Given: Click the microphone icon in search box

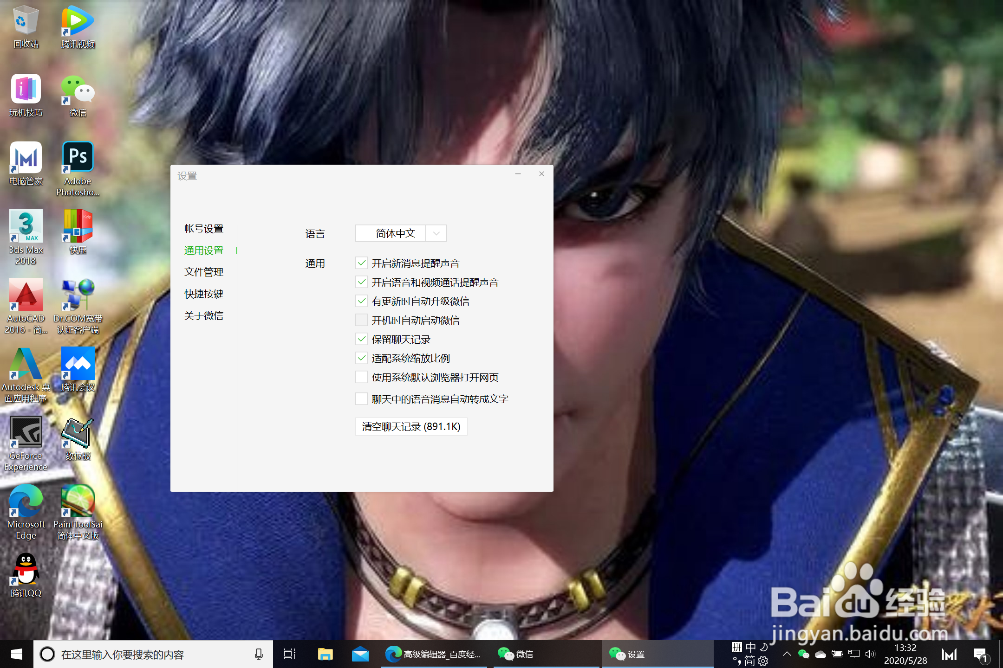Looking at the screenshot, I should (x=259, y=654).
